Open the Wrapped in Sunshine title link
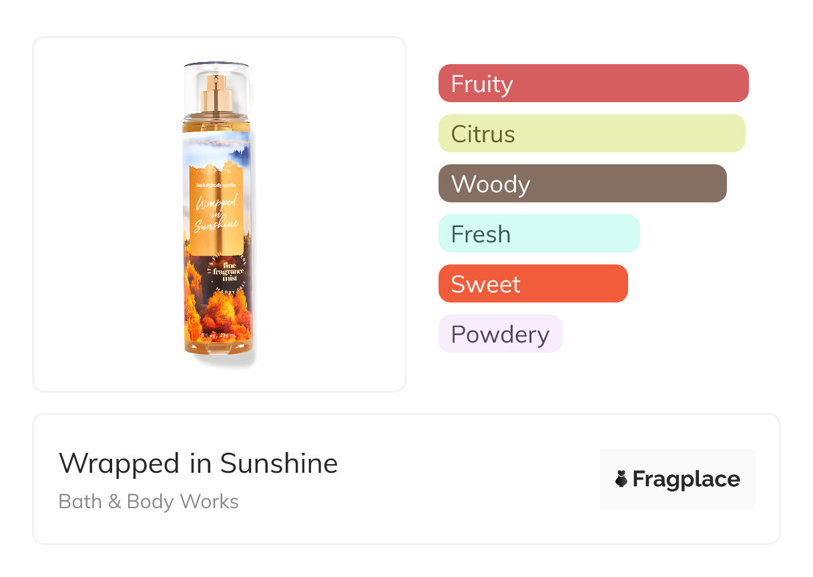 tap(198, 463)
